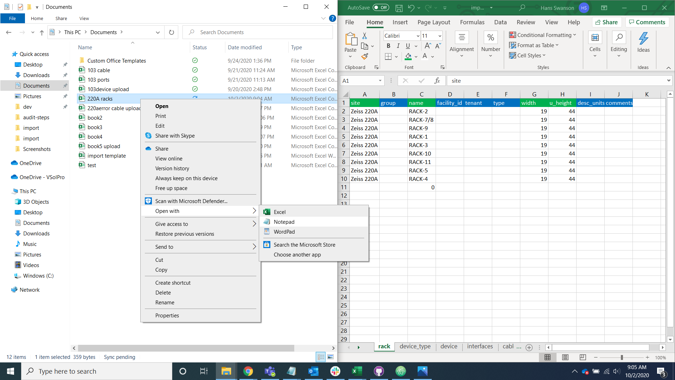Open Outlook from the taskbar

tap(313, 371)
